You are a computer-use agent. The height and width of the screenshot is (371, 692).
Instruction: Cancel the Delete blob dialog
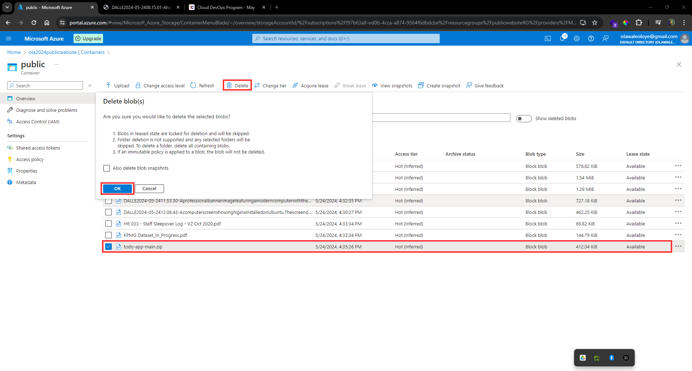point(149,189)
